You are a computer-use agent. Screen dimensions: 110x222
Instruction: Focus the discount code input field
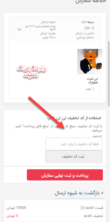pyautogui.click(x=74, y=144)
